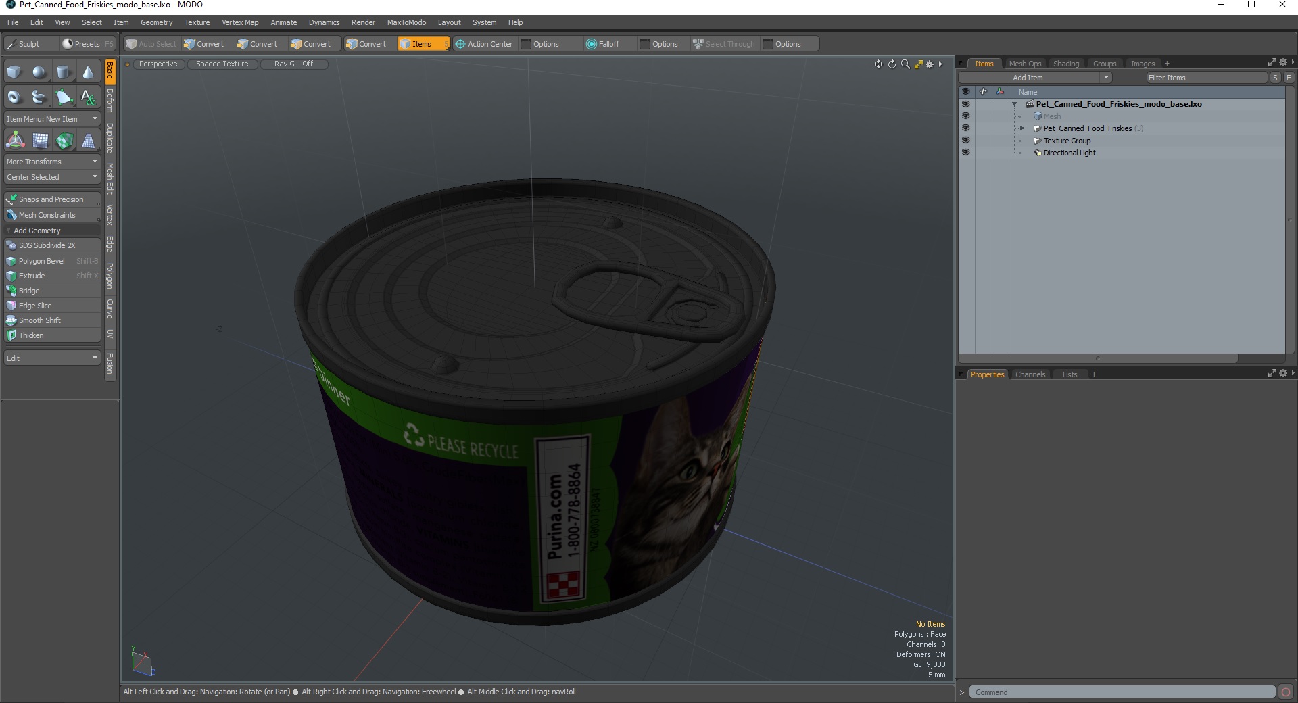Choose the green checkered cube tool
The image size is (1298, 703).
tap(64, 141)
